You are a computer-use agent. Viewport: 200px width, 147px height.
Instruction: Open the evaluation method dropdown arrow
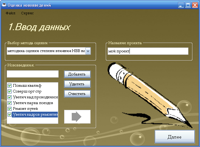(88, 51)
